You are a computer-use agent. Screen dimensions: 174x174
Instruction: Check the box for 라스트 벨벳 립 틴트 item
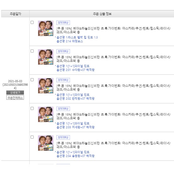click(32, 22)
